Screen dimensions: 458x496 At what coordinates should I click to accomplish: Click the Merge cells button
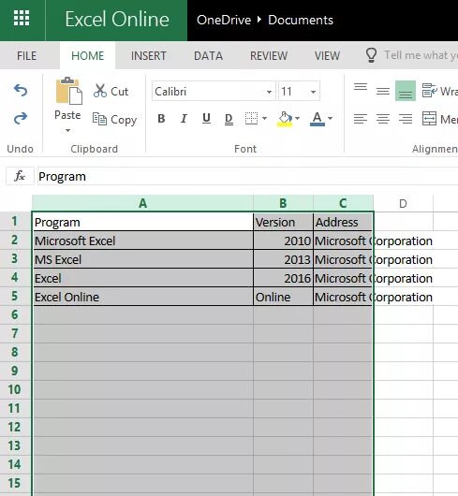pos(439,119)
